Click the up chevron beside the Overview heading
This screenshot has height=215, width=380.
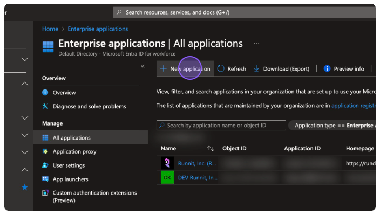pyautogui.click(x=25, y=84)
